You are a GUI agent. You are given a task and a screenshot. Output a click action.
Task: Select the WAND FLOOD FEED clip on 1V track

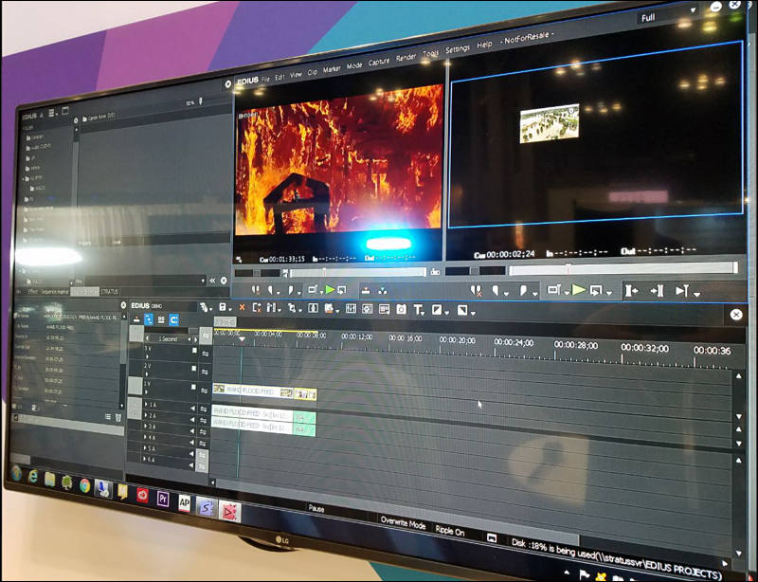[253, 391]
